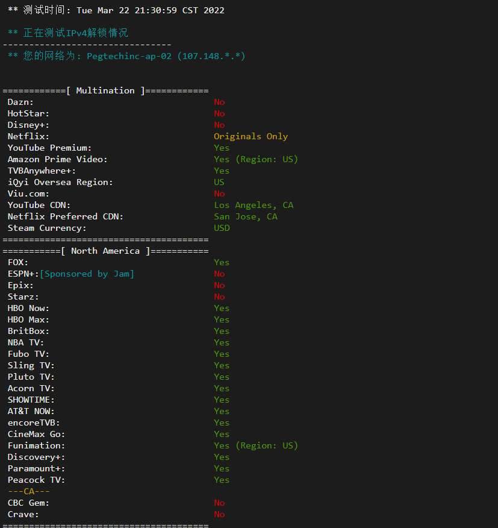
Task: Click the 'Sponsored by Jam' text
Action: point(87,274)
